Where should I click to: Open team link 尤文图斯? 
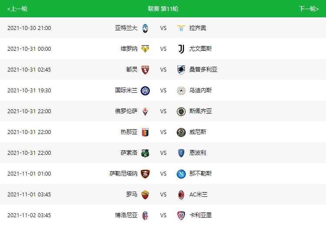pyautogui.click(x=201, y=49)
